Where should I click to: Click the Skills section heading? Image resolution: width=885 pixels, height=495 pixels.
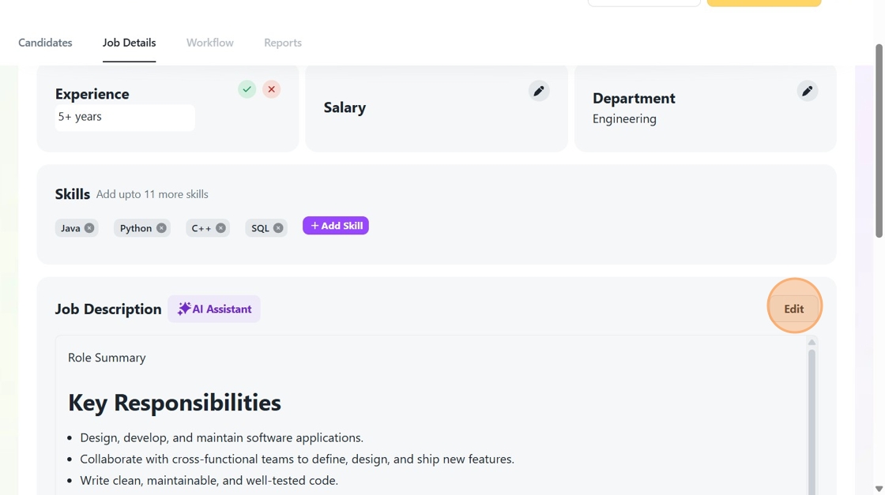pos(72,194)
